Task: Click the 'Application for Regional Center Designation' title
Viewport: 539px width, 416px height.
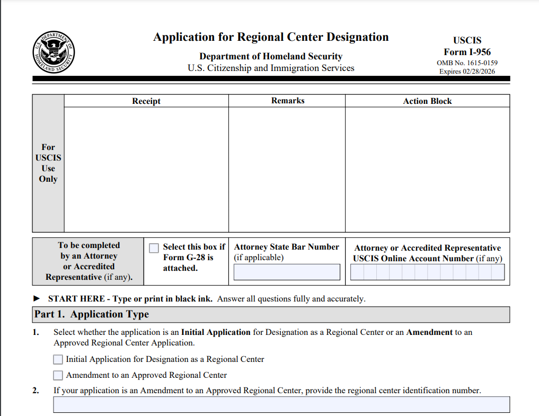Action: tap(271, 37)
